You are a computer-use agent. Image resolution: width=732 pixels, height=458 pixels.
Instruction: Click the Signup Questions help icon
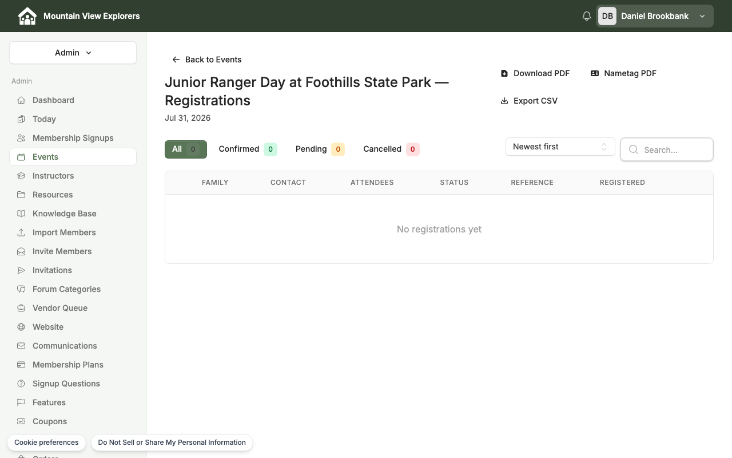(x=21, y=384)
